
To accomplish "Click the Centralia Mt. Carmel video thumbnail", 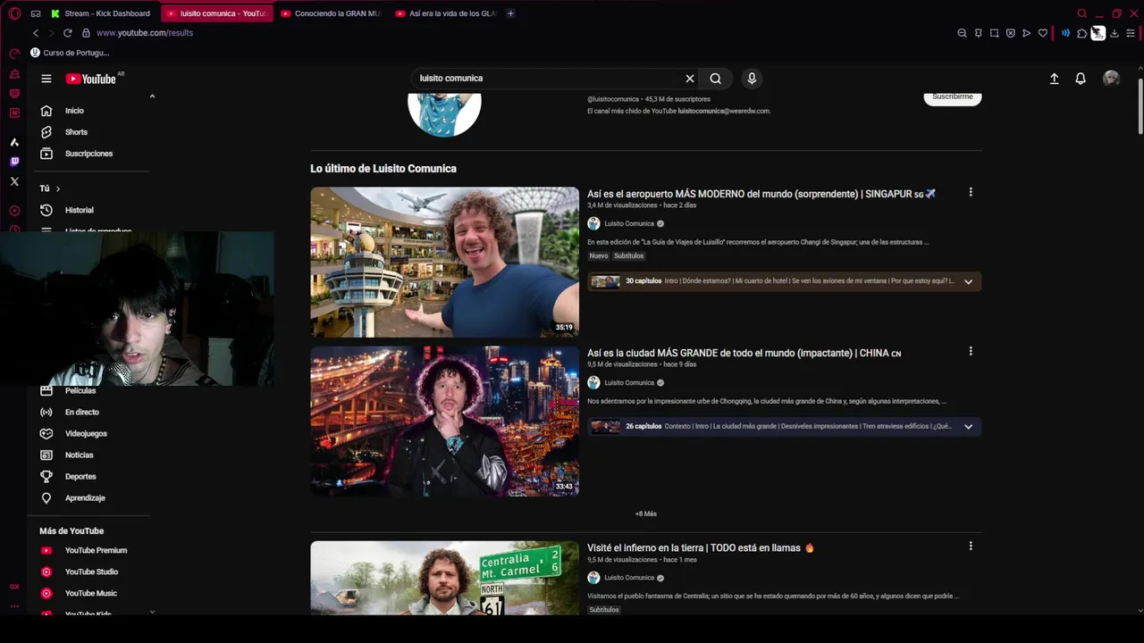I will click(x=444, y=578).
